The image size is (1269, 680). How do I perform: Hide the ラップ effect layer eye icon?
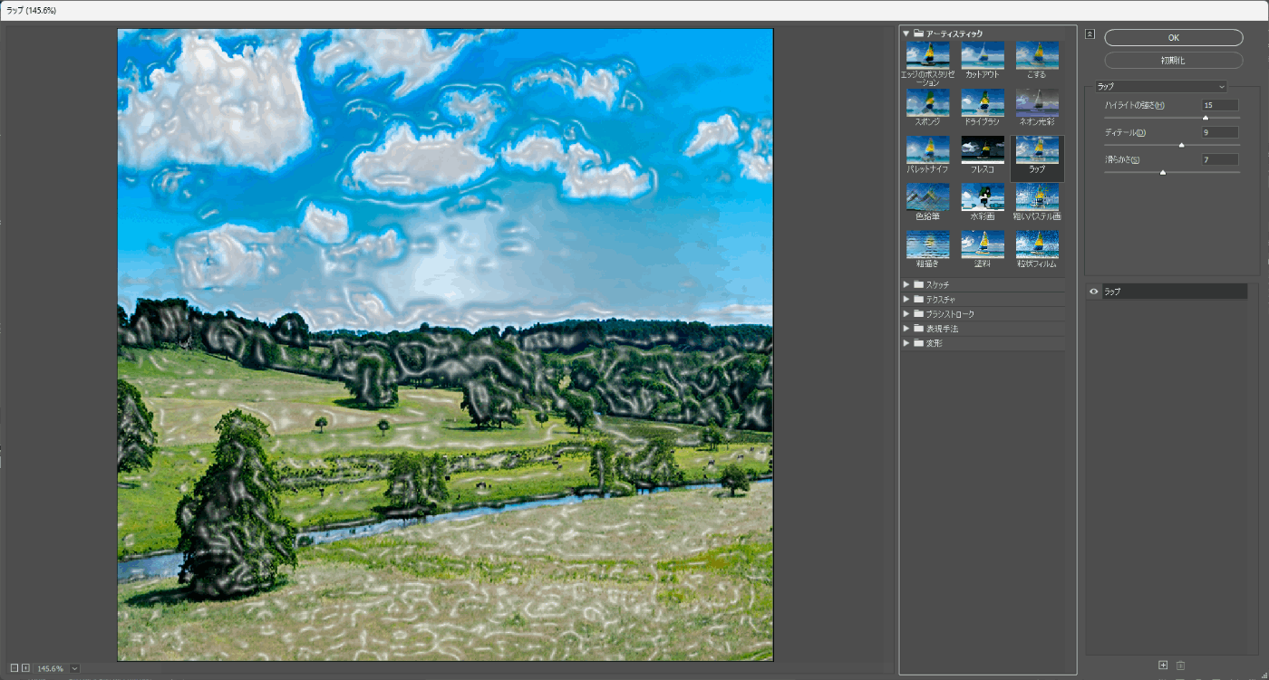(1093, 292)
